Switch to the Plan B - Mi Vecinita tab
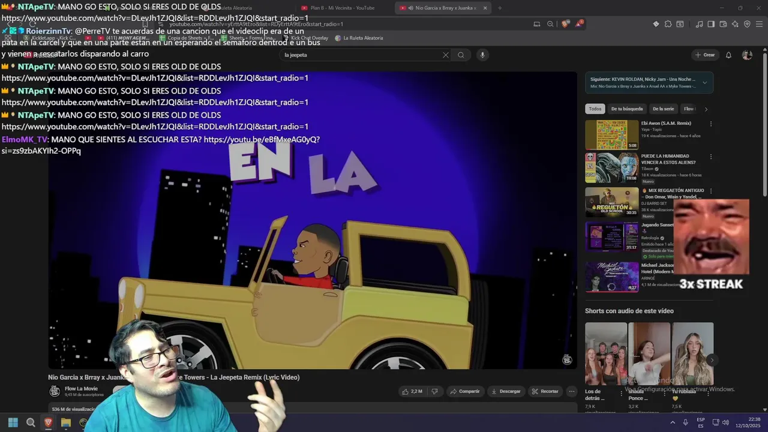Viewport: 768px width, 432px height. click(343, 8)
